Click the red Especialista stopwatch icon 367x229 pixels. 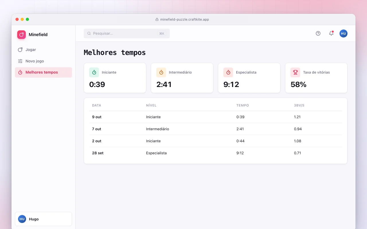[x=228, y=72]
